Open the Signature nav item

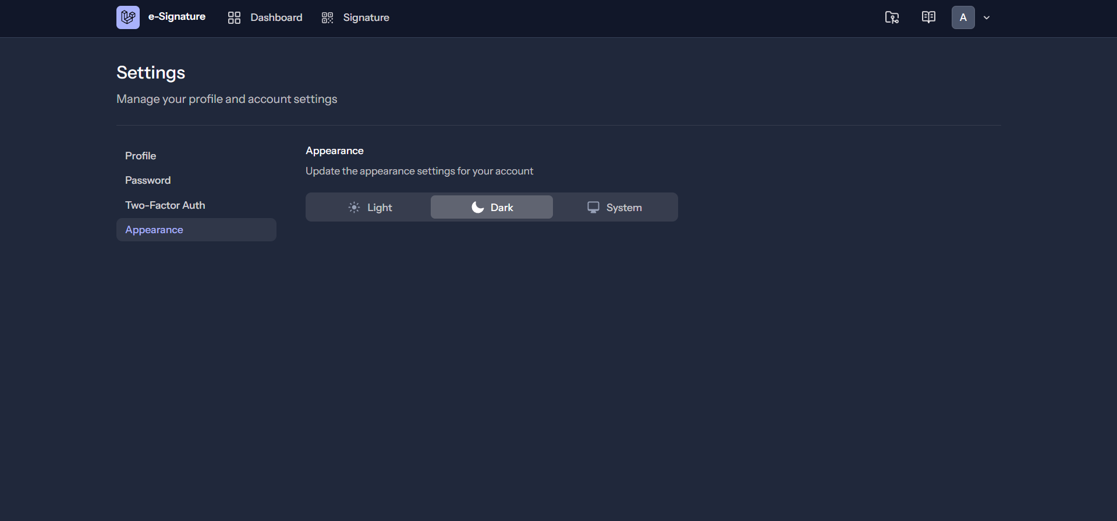coord(366,18)
